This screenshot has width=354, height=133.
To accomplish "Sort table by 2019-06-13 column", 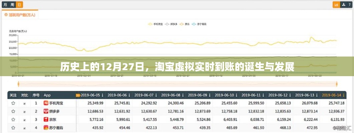I will click(306, 95).
